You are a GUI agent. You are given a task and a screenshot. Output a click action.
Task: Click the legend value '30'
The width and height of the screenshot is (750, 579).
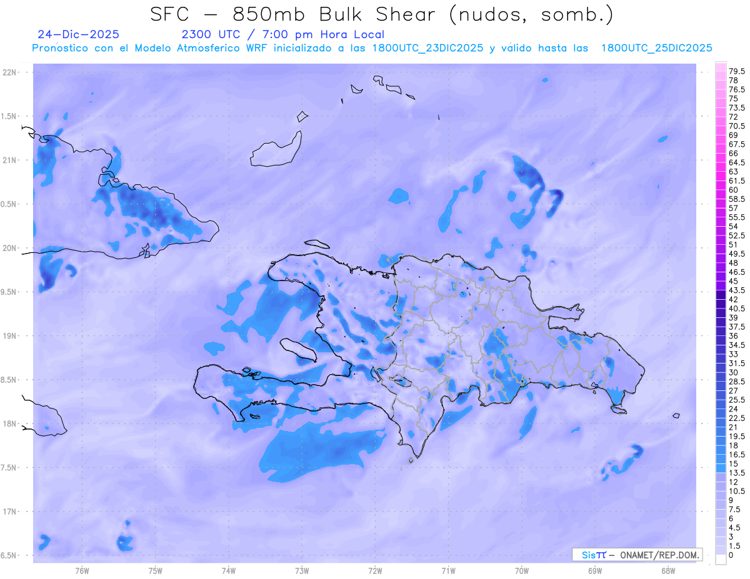click(734, 373)
